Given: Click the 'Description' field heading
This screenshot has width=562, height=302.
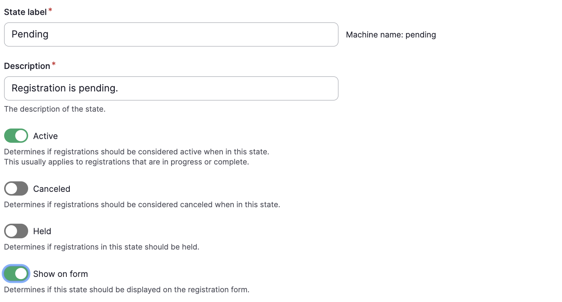Looking at the screenshot, I should click(x=27, y=66).
